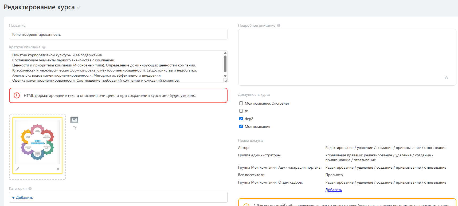Click pencil edit icon on course image
This screenshot has height=206, width=458.
click(x=17, y=169)
